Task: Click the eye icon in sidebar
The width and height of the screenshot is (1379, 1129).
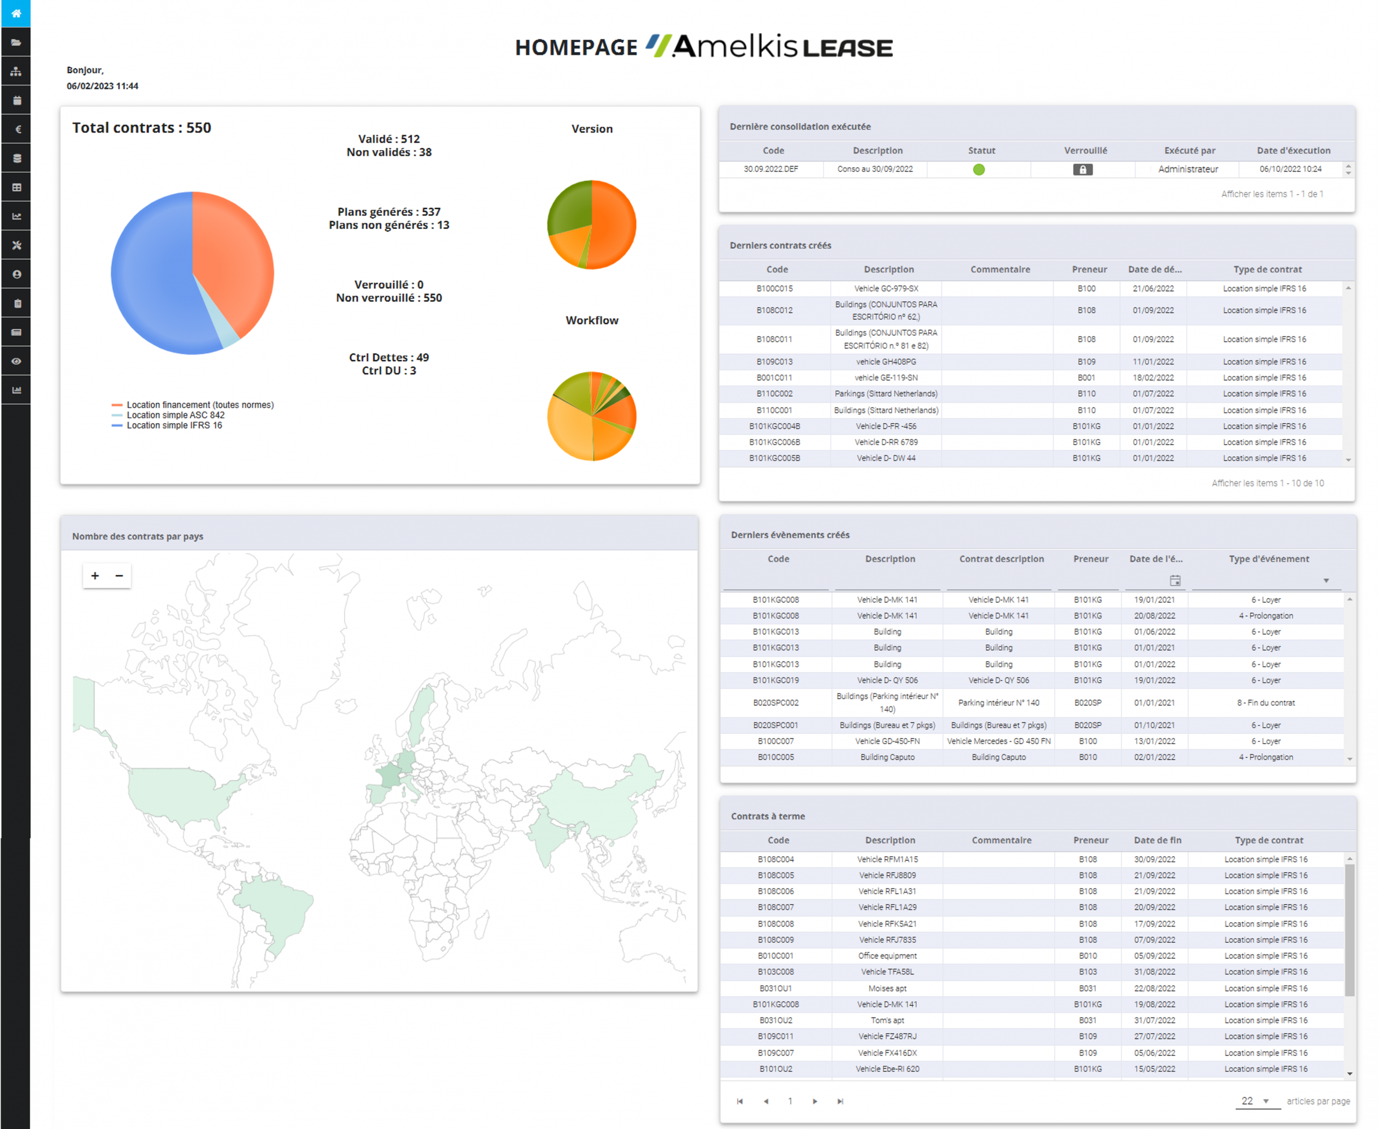Action: coord(16,361)
